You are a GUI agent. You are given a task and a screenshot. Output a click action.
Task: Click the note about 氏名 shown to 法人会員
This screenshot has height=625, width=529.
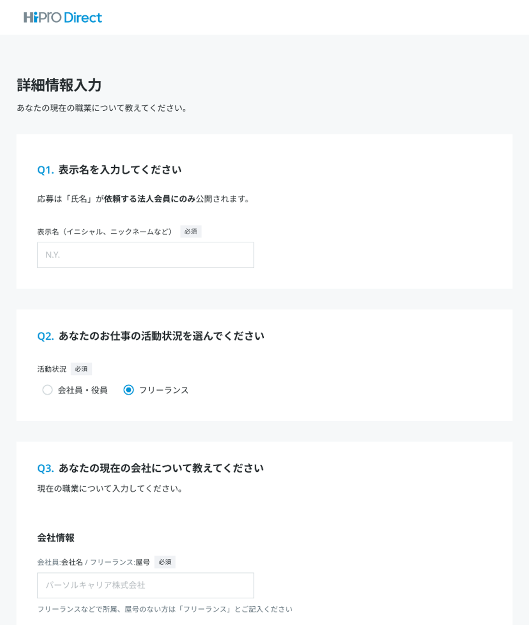tap(144, 199)
